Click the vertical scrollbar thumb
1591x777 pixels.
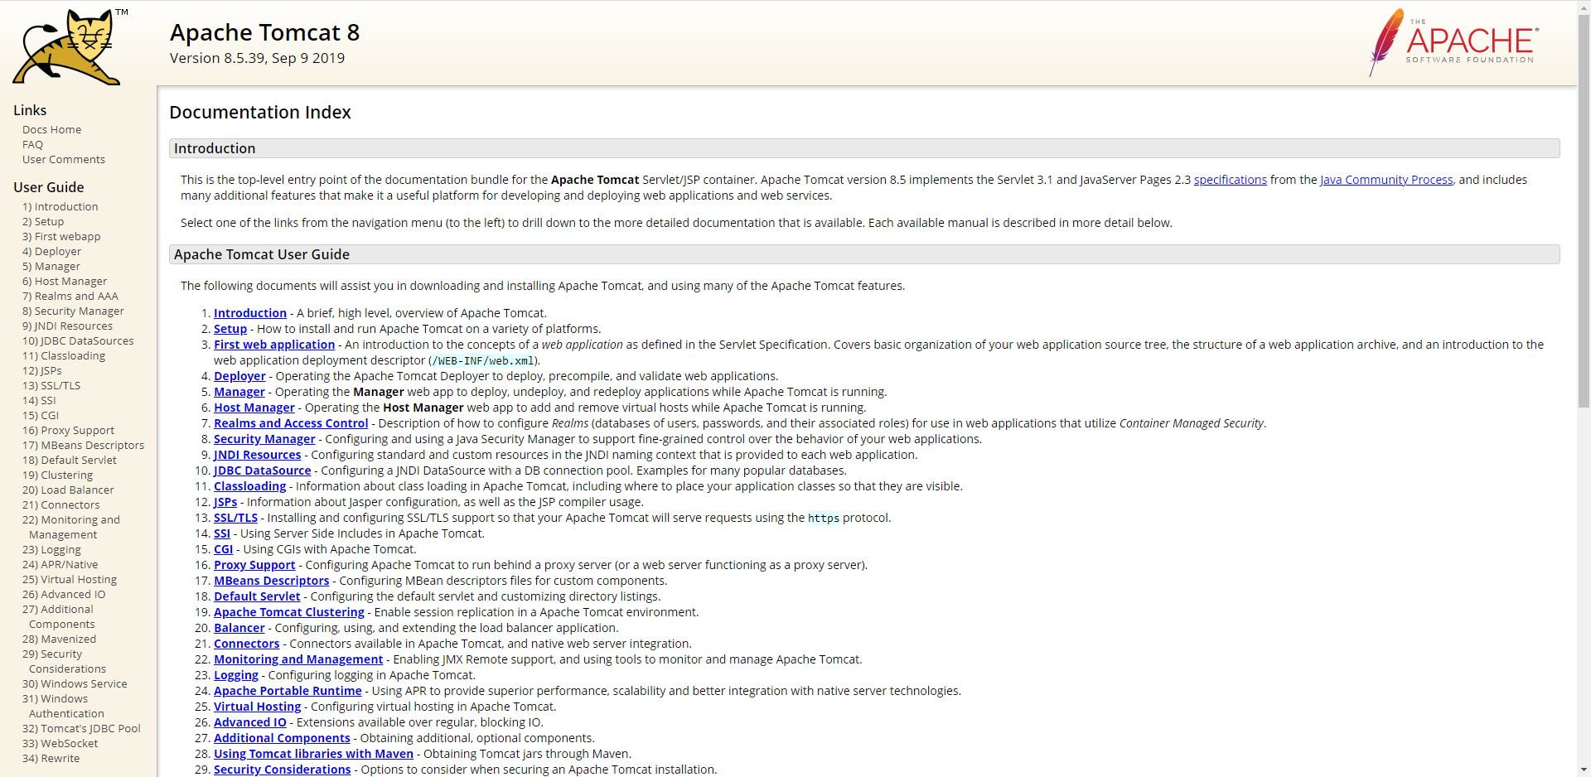point(1584,211)
